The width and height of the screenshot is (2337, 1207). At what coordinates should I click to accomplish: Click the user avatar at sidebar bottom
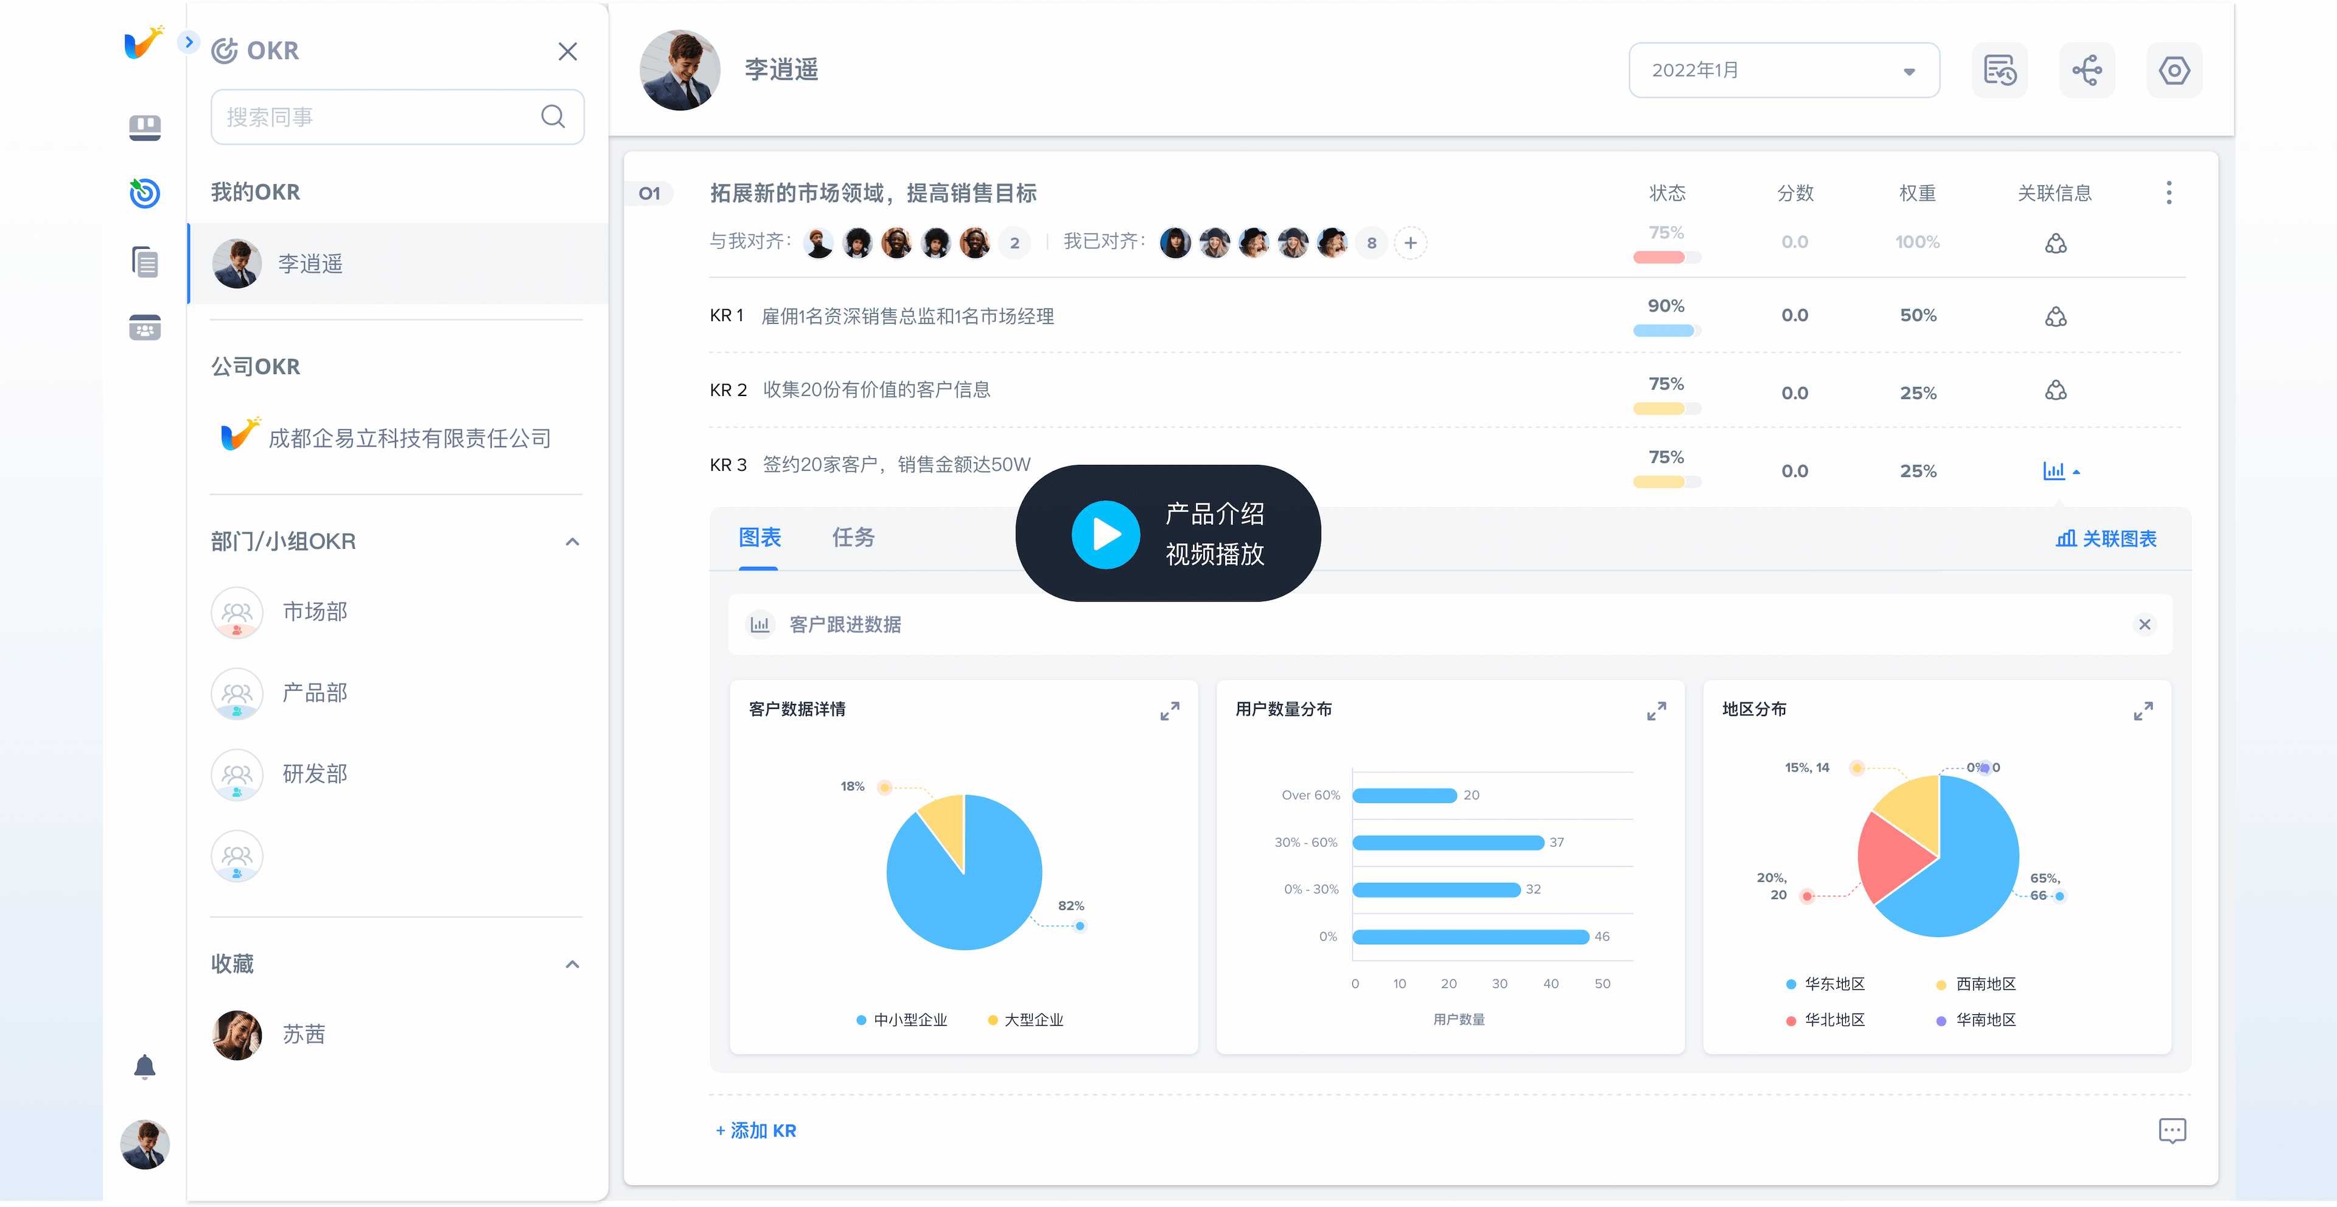pos(145,1144)
